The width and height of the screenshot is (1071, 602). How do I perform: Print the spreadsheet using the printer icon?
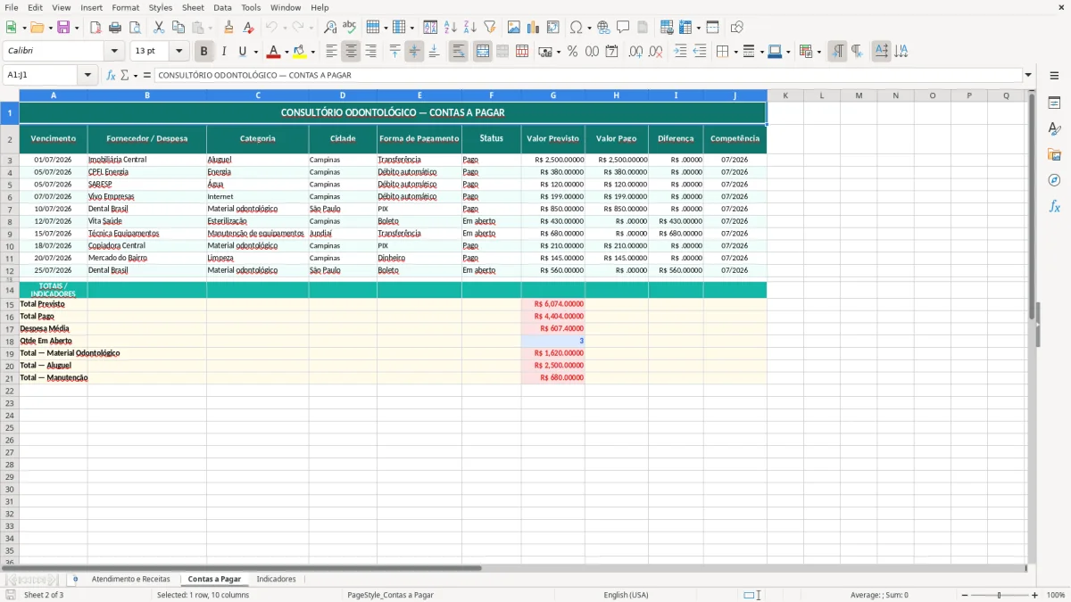click(x=117, y=28)
